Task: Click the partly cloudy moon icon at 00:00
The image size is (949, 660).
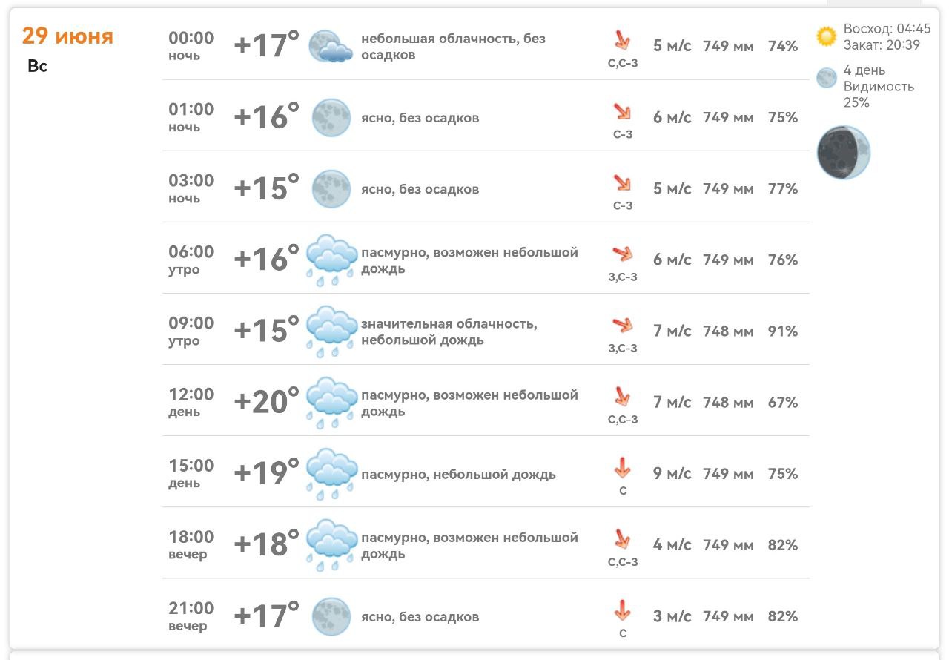Action: coord(331,46)
